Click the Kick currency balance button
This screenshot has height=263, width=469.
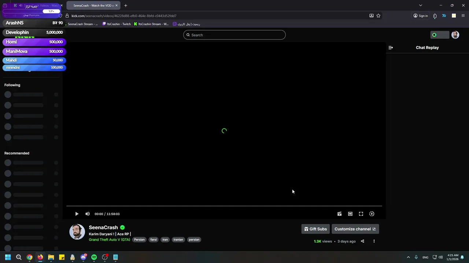[x=440, y=35]
